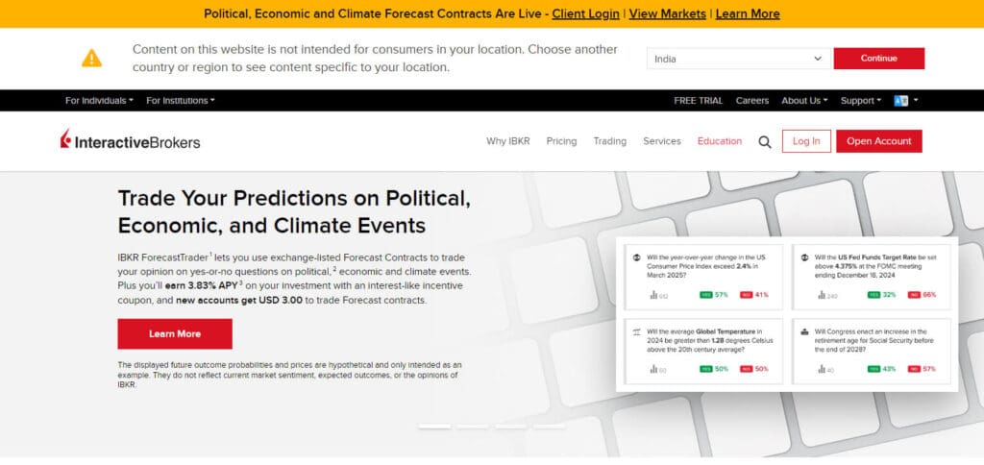Click the Congress icon on Social Security card
Viewport: 984px width, 465px height.
(804, 331)
